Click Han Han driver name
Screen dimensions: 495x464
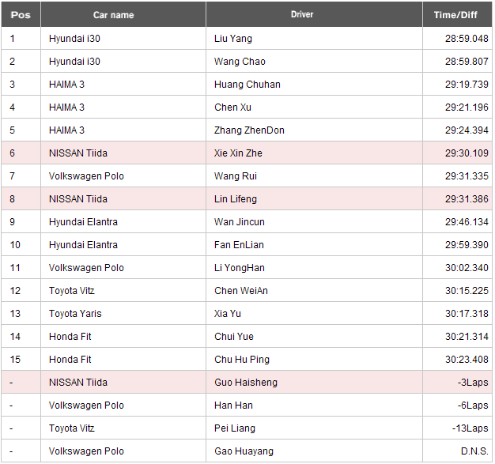(x=233, y=406)
